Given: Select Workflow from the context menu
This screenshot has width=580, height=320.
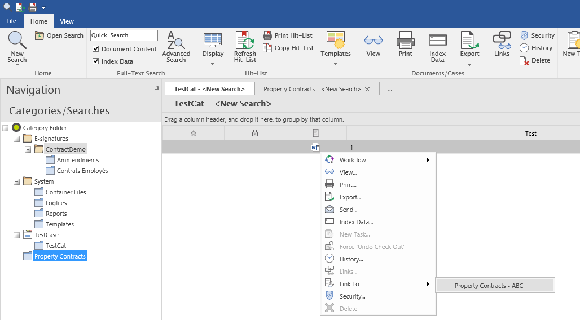Looking at the screenshot, I should coord(353,160).
